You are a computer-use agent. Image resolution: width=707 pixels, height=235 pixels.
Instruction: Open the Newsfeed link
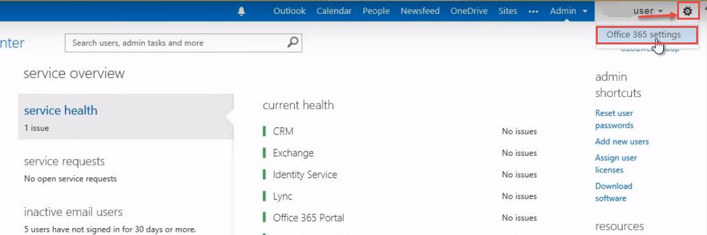coord(420,11)
